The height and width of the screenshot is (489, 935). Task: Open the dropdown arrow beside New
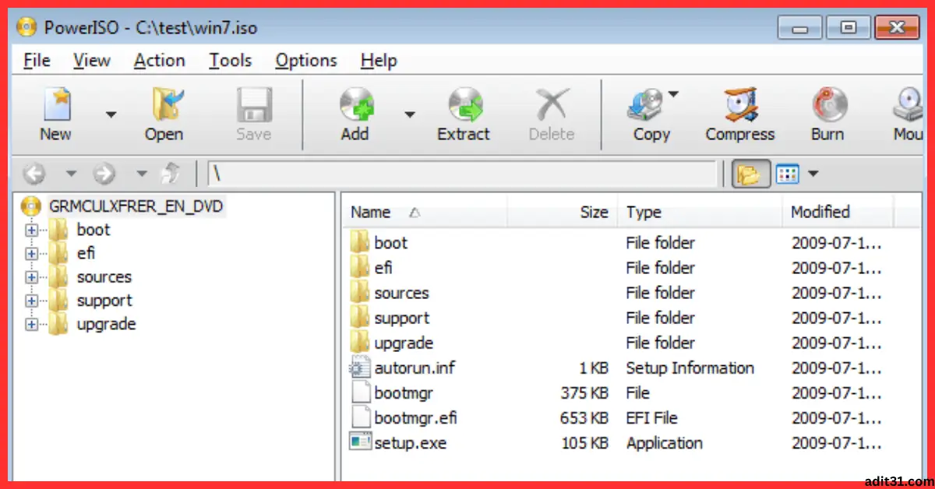tap(111, 114)
